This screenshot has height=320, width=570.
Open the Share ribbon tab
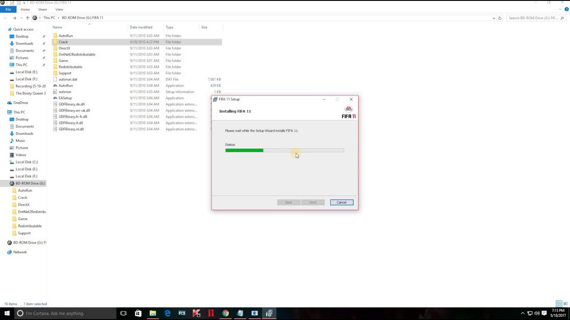[42, 9]
